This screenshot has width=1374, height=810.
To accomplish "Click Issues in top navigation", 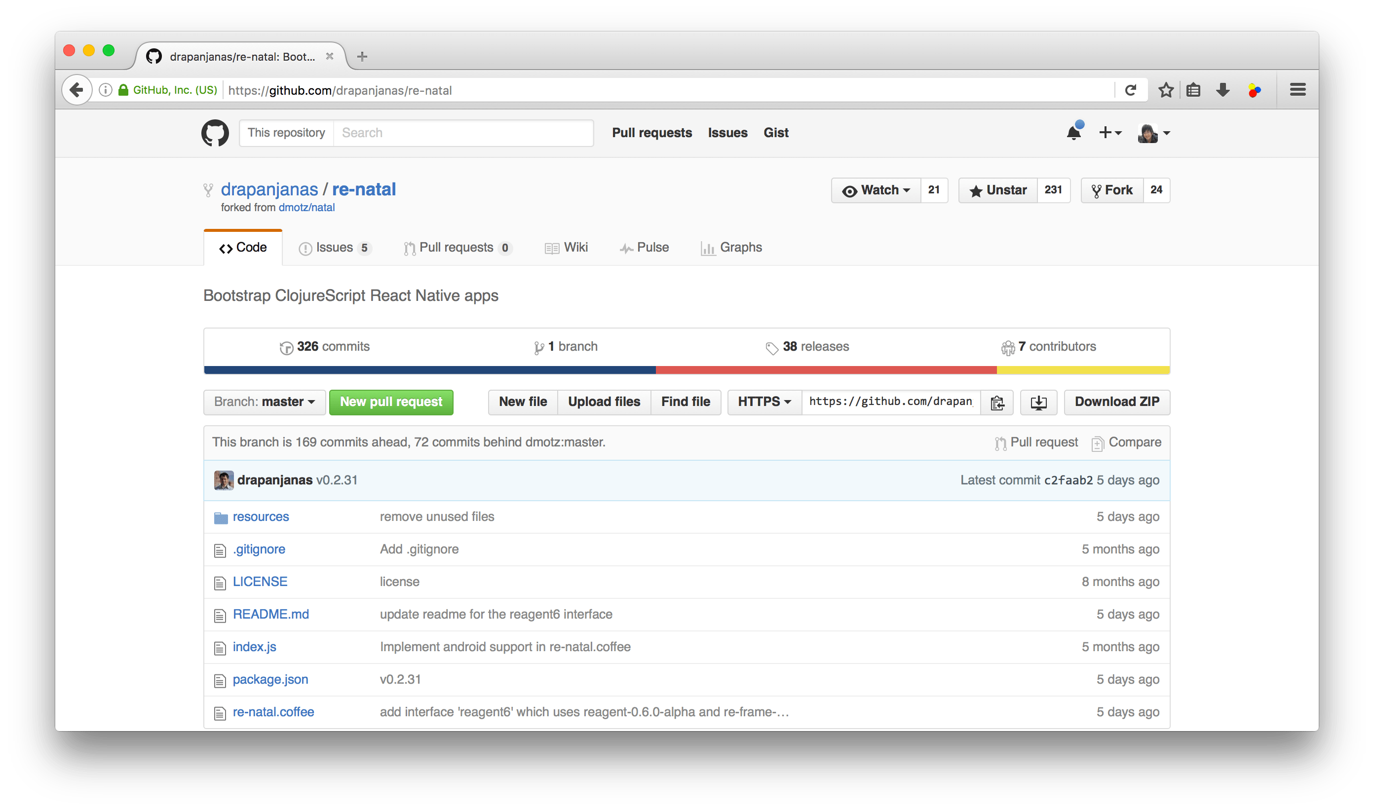I will (727, 133).
